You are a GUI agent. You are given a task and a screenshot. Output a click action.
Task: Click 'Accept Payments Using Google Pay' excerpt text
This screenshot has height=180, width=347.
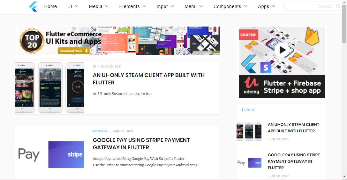click(139, 159)
